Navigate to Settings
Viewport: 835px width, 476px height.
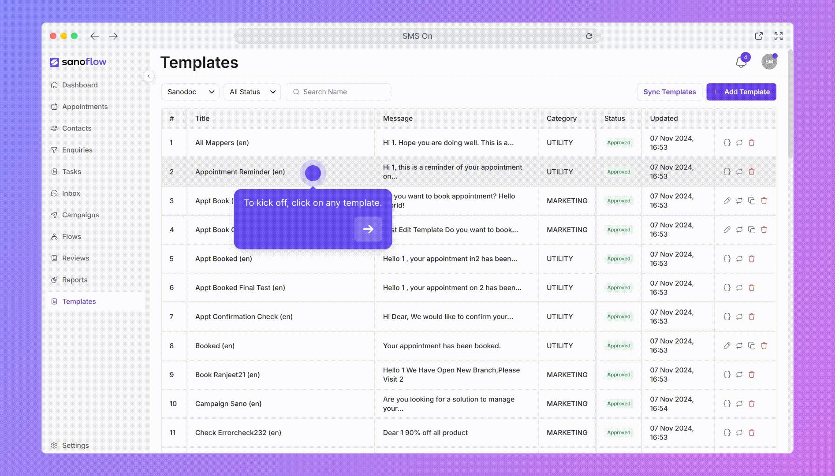coord(75,446)
